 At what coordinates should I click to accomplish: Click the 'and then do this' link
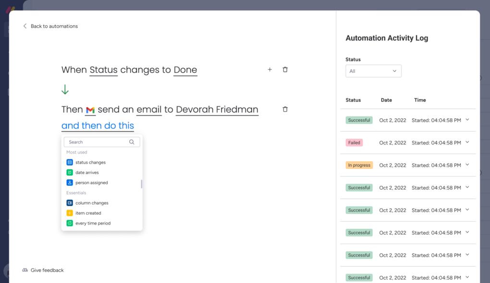click(x=98, y=125)
